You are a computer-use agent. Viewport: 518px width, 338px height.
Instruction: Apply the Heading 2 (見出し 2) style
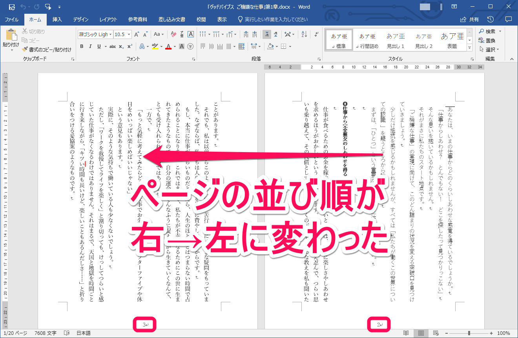[424, 40]
